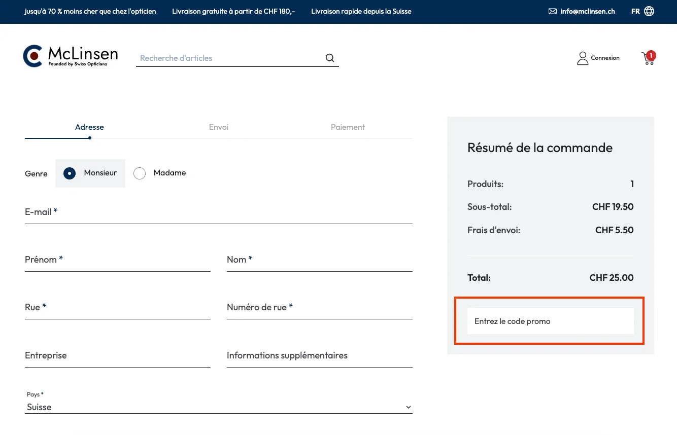Click the search magnifier icon

click(330, 57)
